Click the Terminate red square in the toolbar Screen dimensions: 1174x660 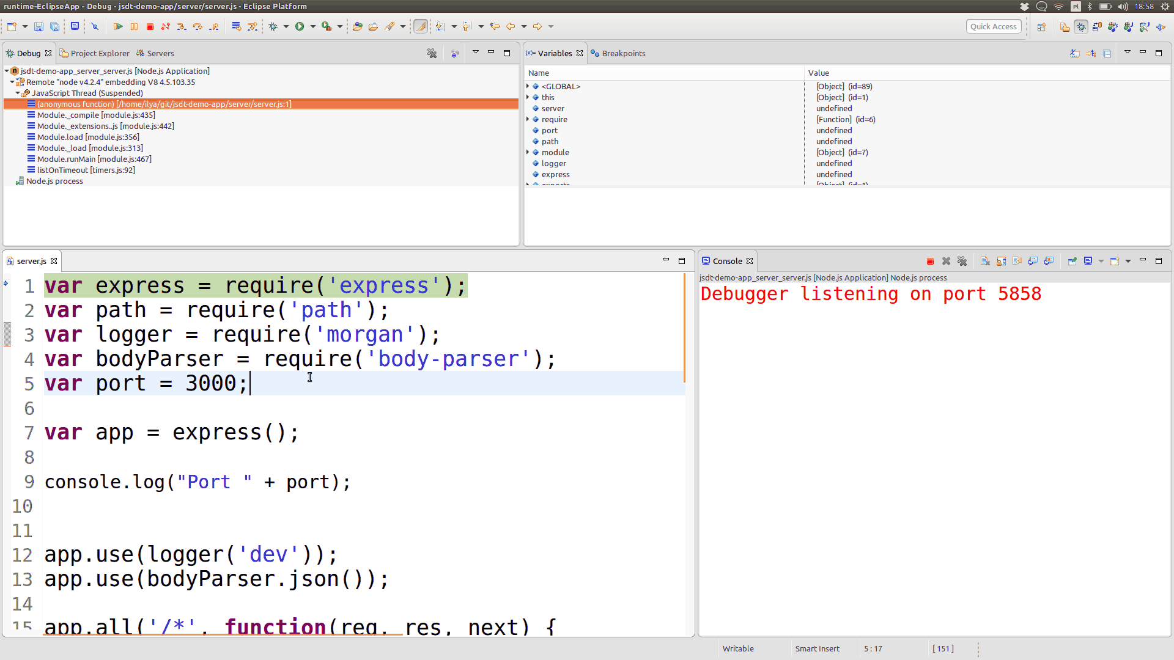click(x=150, y=26)
